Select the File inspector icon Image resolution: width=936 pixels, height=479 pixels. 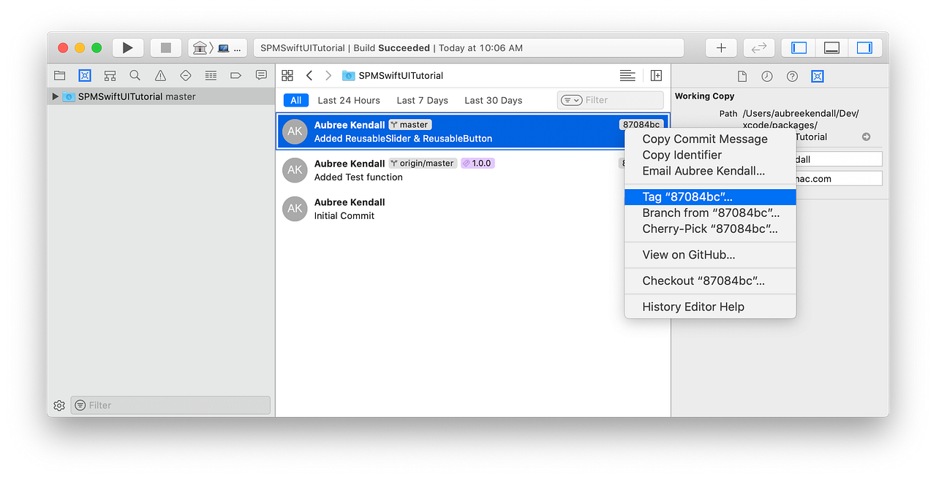741,76
